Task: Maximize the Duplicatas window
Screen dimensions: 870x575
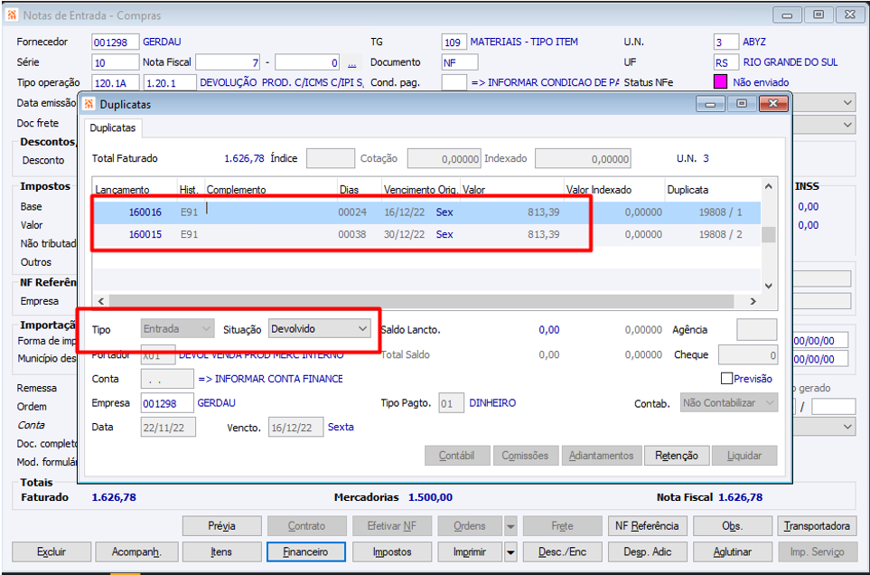Action: pyautogui.click(x=742, y=104)
